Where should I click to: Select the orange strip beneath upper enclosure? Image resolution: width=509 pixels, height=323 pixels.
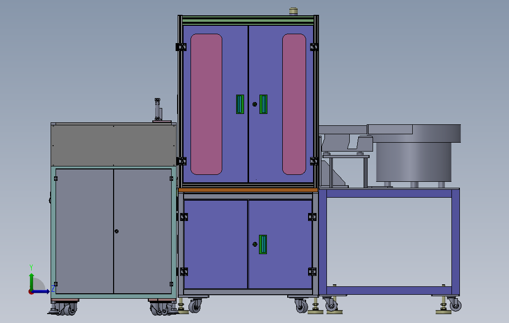click(248, 190)
